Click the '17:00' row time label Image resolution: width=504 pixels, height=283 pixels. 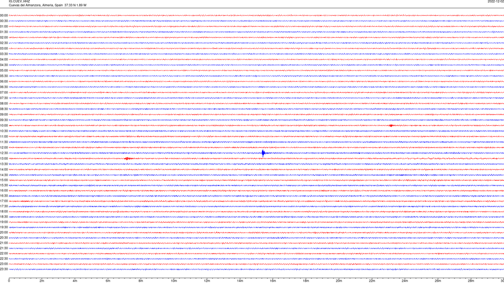4,201
